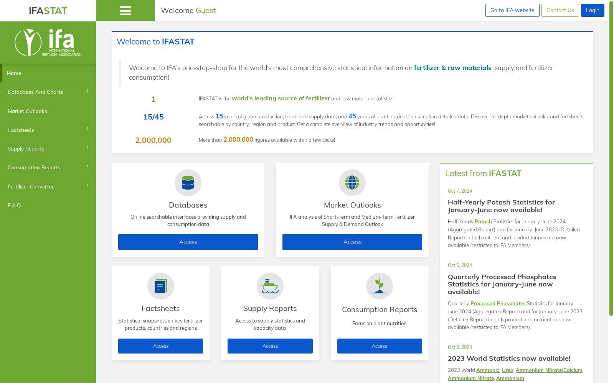Click the 15/45 statistic
Viewport: 614px width, 383px height.
coord(153,117)
